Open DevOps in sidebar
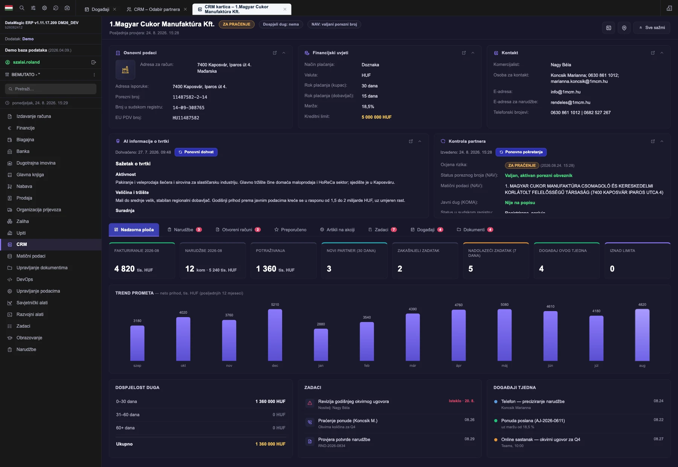The width and height of the screenshot is (678, 467). point(50,279)
